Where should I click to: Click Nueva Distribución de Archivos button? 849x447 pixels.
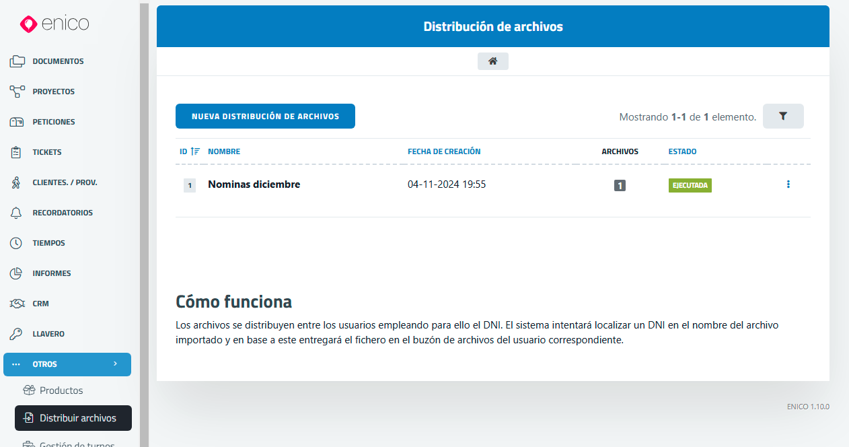coord(265,116)
